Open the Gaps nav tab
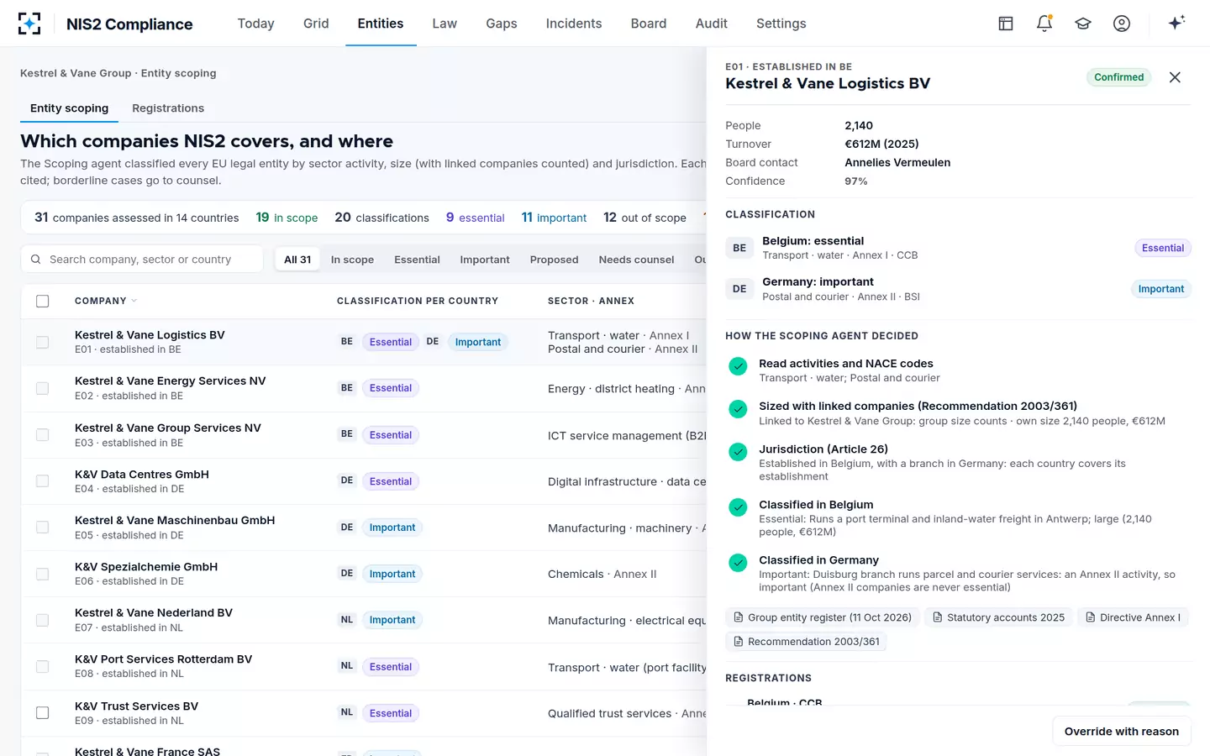 pos(502,24)
